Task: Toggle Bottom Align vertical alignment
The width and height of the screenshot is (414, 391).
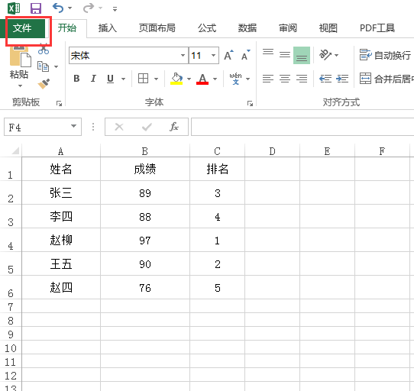Action: click(302, 55)
